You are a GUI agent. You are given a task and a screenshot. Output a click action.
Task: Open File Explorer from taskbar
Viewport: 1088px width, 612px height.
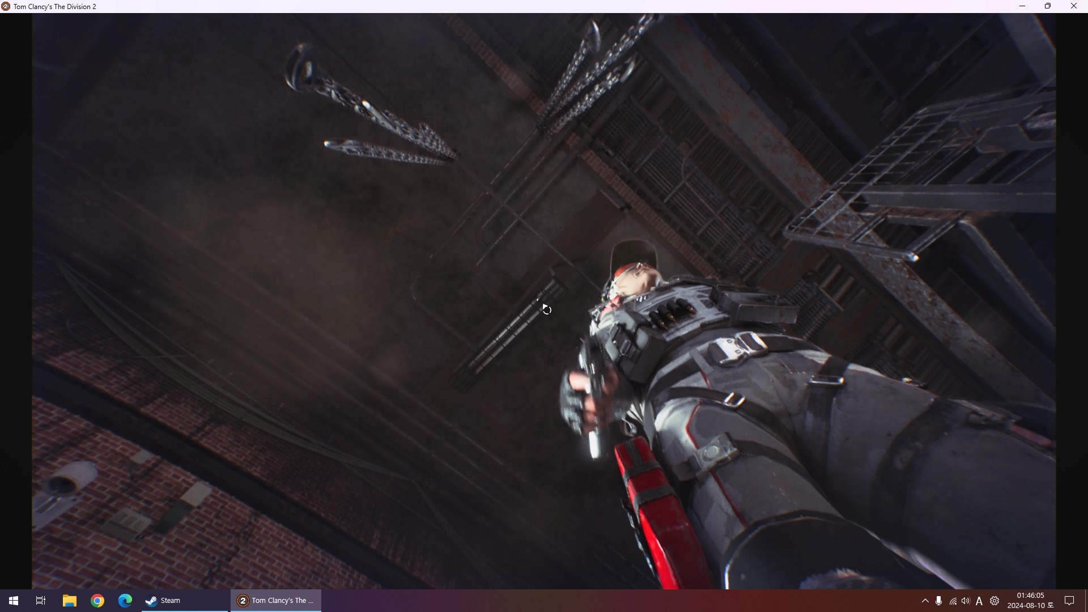pyautogui.click(x=69, y=601)
